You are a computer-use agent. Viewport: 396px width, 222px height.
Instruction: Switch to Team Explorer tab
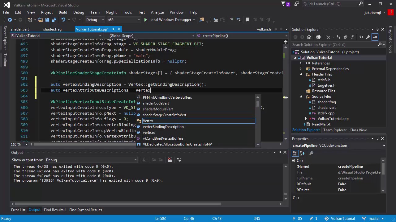(335, 130)
